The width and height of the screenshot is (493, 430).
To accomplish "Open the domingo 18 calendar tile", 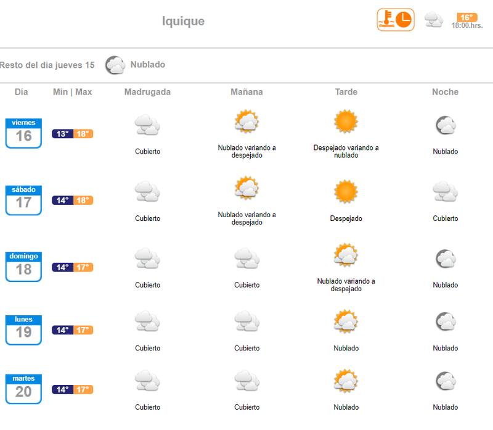I will [23, 267].
